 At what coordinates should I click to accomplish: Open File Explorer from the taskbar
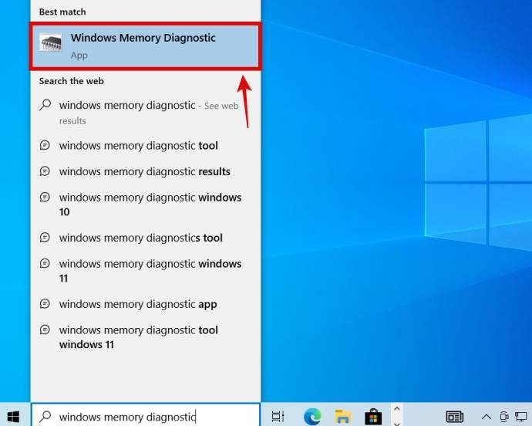pyautogui.click(x=343, y=417)
